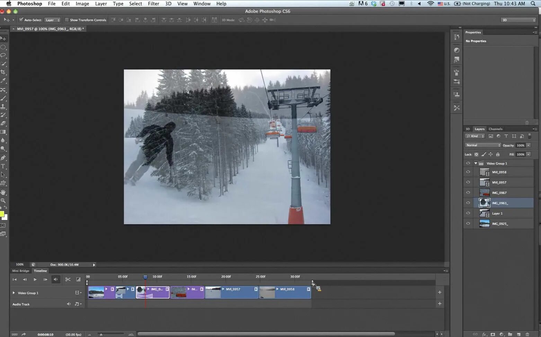
Task: Select the Crop tool
Action: 3,72
